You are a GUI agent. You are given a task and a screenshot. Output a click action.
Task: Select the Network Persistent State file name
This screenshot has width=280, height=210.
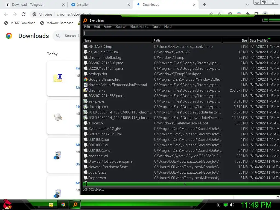click(x=108, y=167)
